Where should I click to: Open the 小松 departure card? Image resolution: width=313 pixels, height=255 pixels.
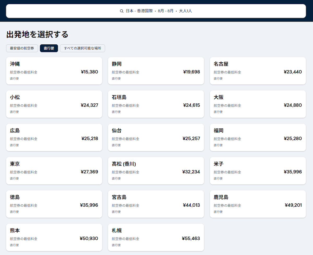tap(54, 104)
